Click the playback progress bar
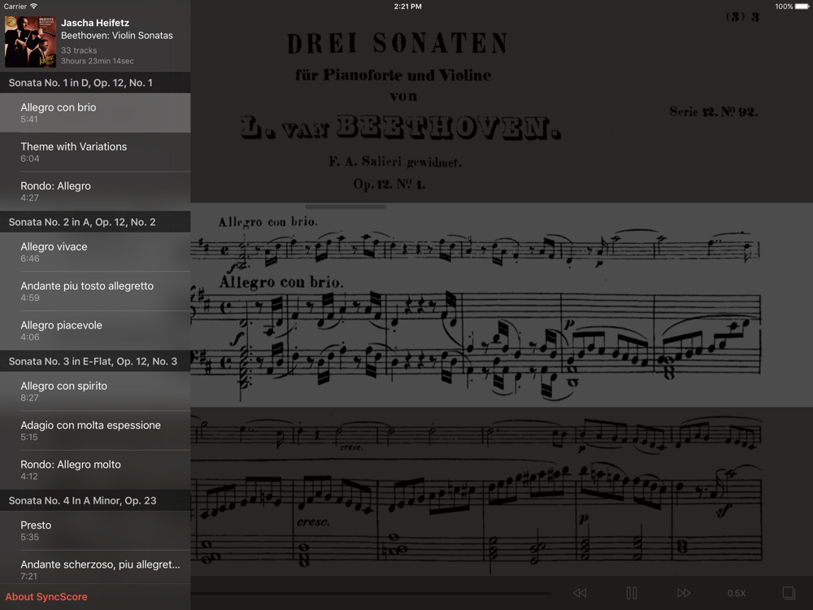Screen dimensions: 813x610 (370, 593)
